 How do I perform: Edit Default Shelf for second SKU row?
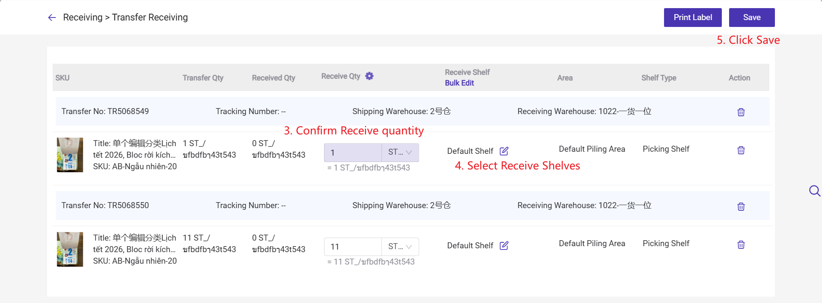click(x=504, y=246)
